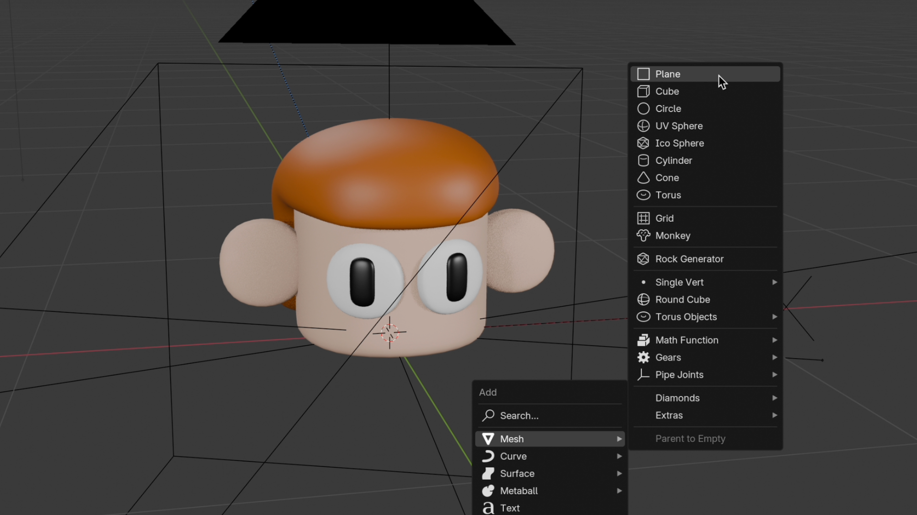Select the character's left ear sphere
The width and height of the screenshot is (917, 515).
(521, 250)
